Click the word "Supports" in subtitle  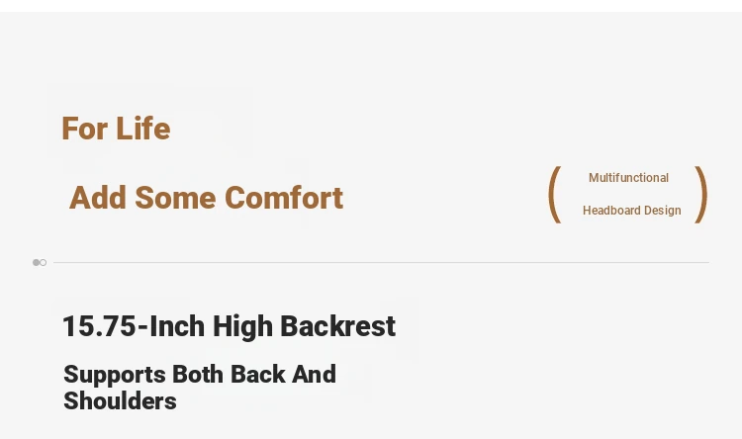(115, 375)
